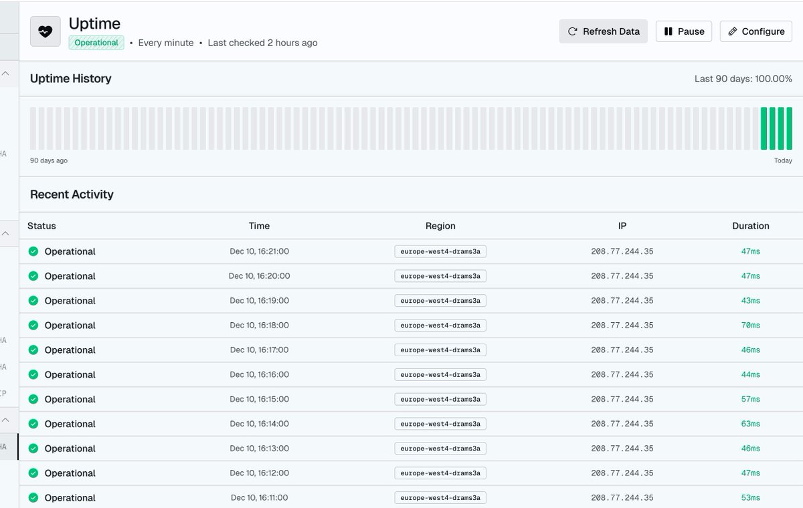
Task: Click the 44ms duration value
Action: point(751,375)
